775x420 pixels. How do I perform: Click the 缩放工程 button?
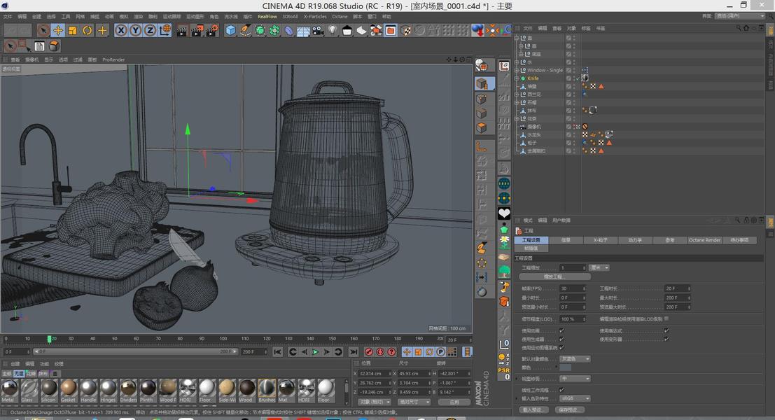[554, 277]
